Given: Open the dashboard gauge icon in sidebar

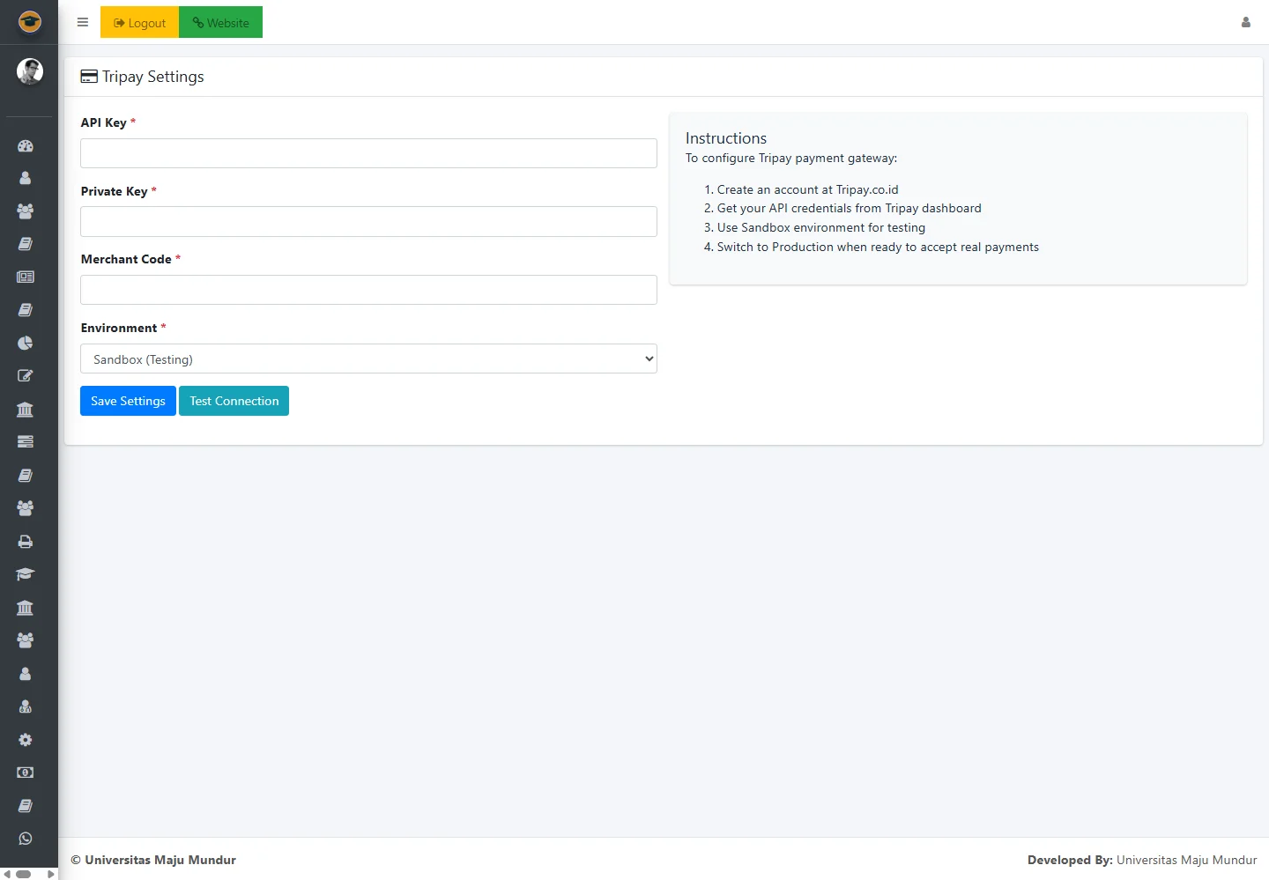Looking at the screenshot, I should point(26,146).
